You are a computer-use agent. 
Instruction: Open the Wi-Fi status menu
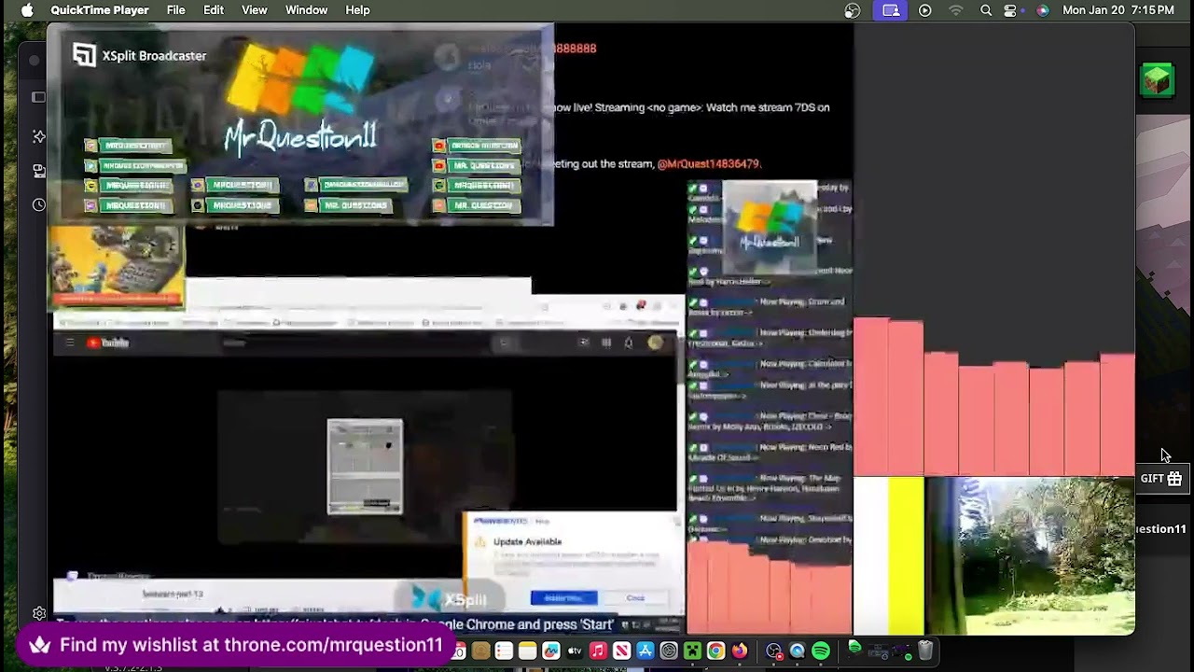point(956,10)
